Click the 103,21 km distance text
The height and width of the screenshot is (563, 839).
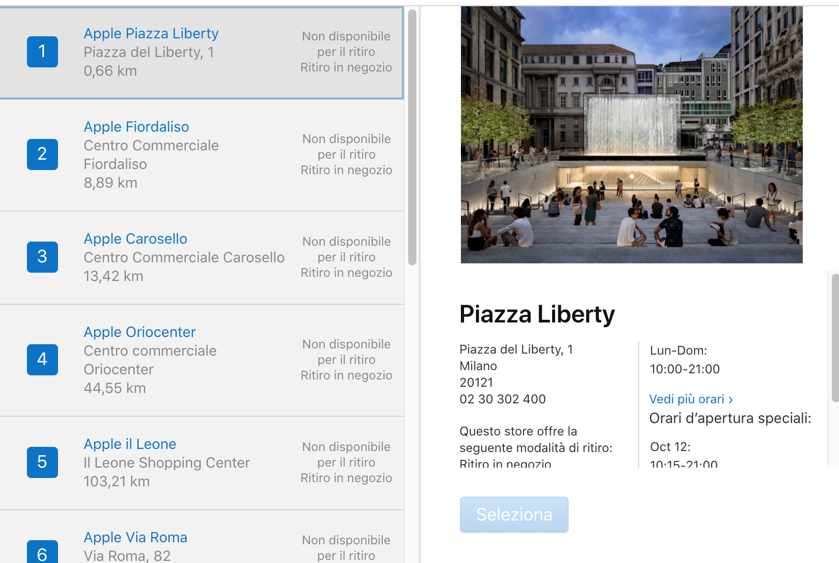click(x=117, y=482)
